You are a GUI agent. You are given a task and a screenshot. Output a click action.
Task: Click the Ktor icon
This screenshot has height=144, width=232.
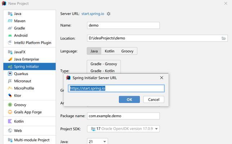(10, 95)
